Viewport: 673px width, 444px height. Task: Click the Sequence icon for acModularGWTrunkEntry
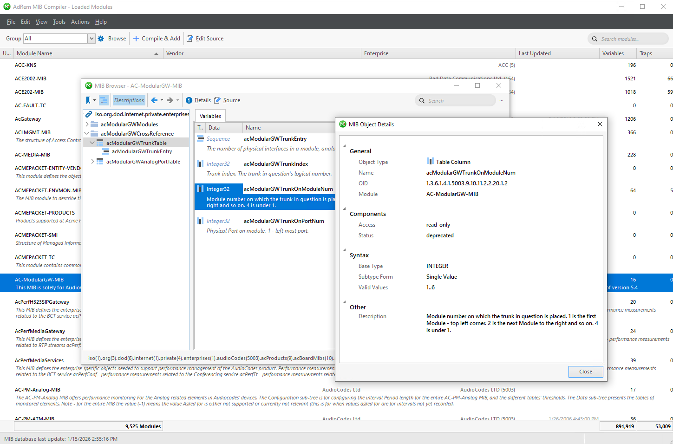200,138
